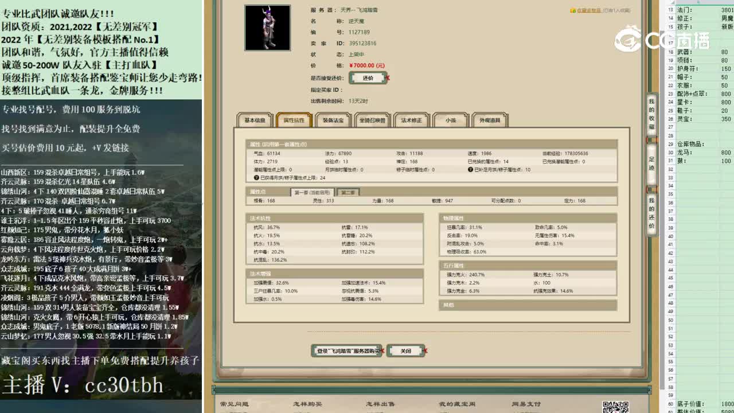
Task: Click the 还价 counter-offer button
Action: click(x=368, y=78)
